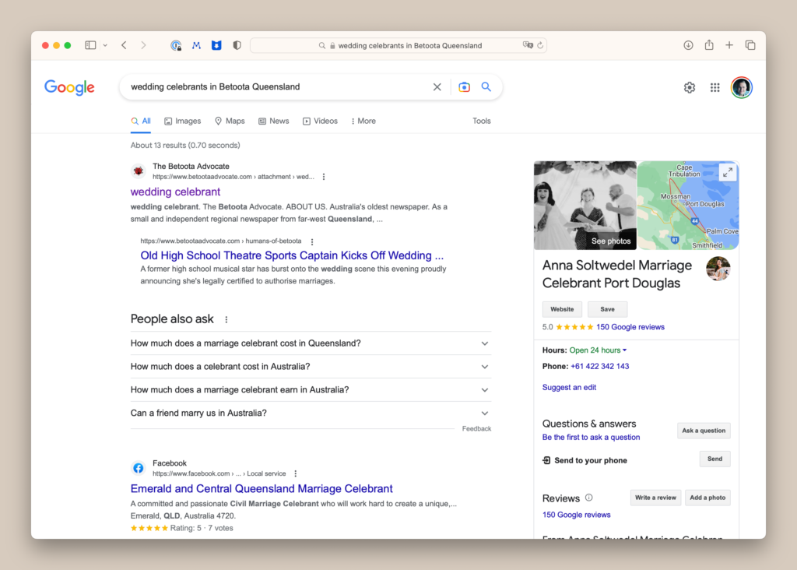
Task: Click the Google Lens camera search icon
Action: (464, 87)
